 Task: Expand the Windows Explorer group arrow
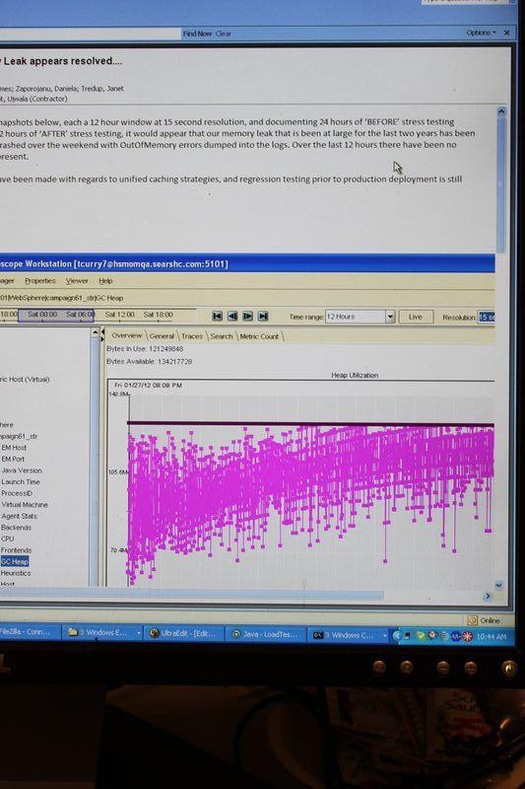[x=139, y=633]
